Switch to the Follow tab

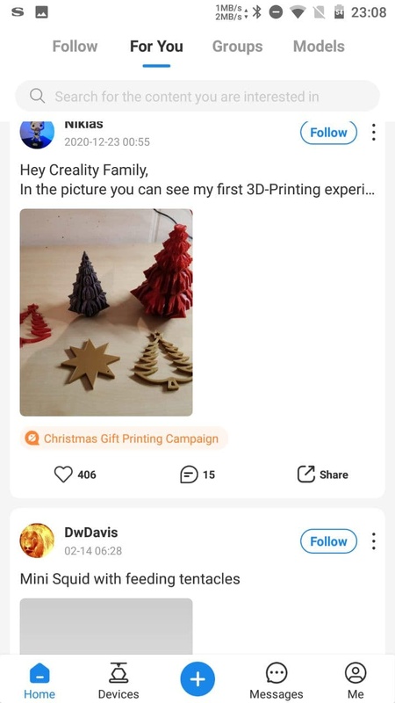tap(75, 47)
